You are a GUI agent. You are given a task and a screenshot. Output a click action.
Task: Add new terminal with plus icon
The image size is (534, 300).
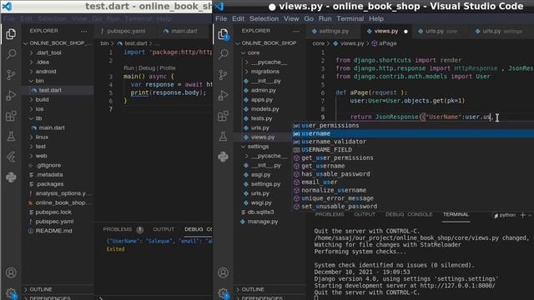coord(523,215)
